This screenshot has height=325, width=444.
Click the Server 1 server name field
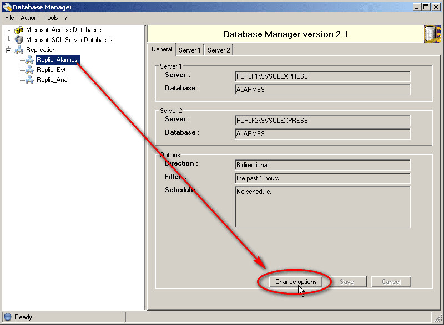pos(322,76)
